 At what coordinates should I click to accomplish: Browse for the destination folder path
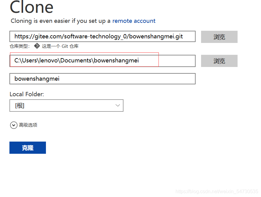tap(219, 61)
